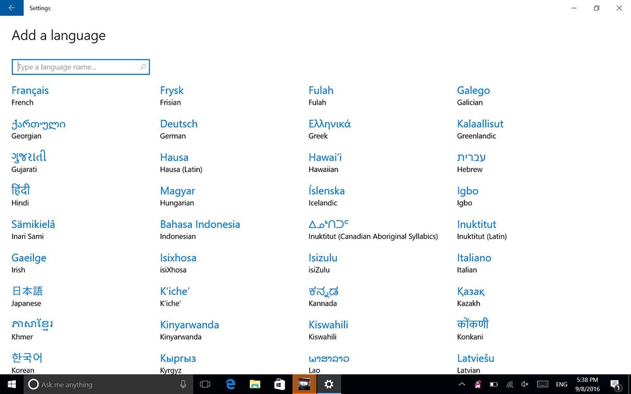Click the search magnifier icon in language box
Viewport: 631px width, 394px height.
[x=143, y=67]
